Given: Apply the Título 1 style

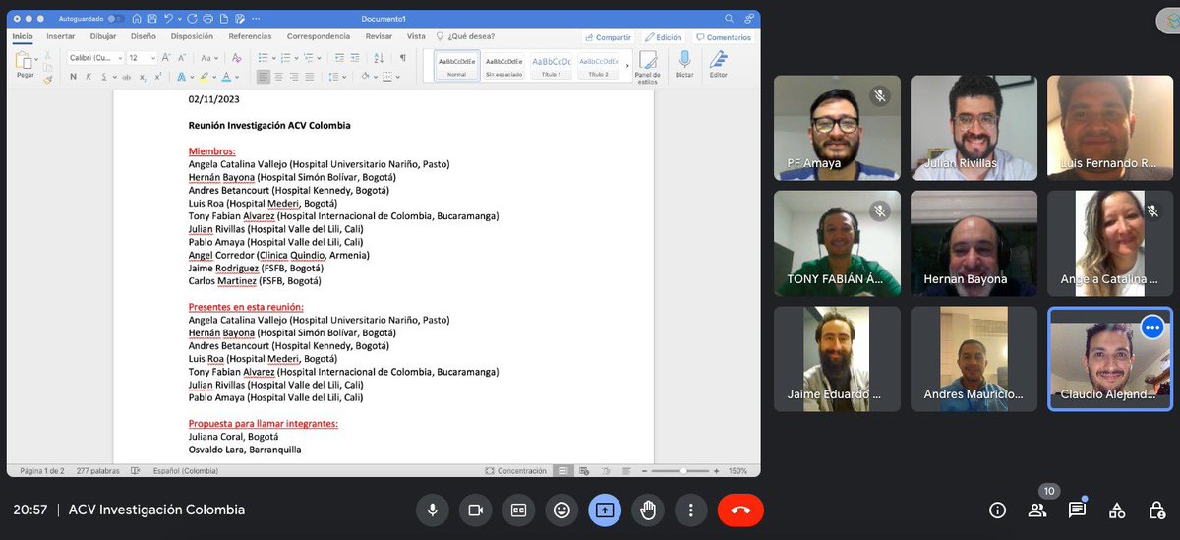Looking at the screenshot, I should point(551,65).
